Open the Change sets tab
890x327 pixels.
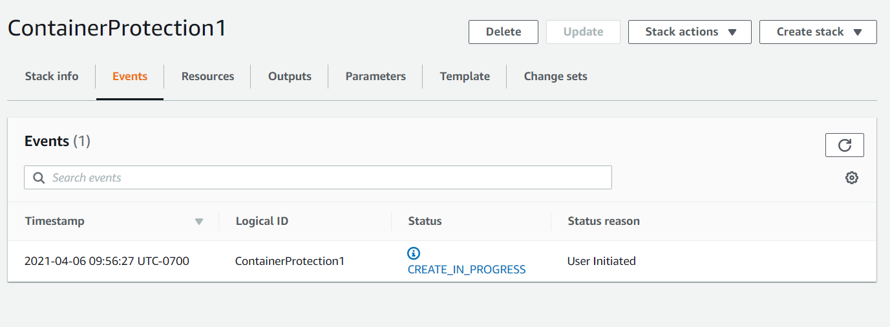coord(555,76)
